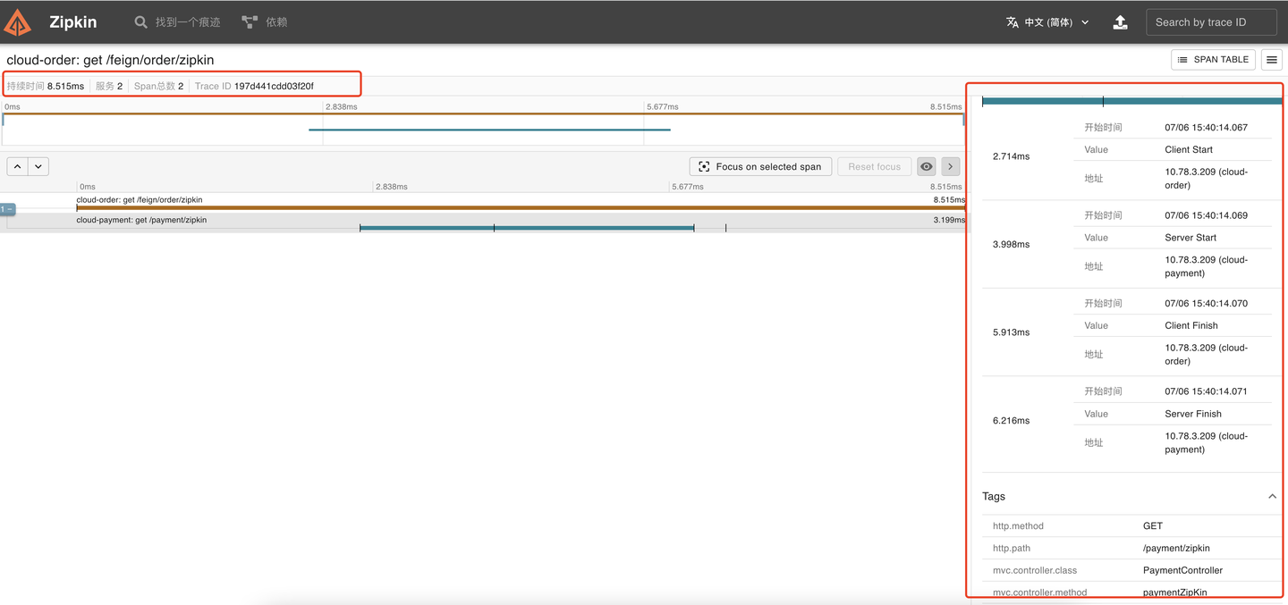Click the Zipkin logo icon
The image size is (1288, 605).
17,21
